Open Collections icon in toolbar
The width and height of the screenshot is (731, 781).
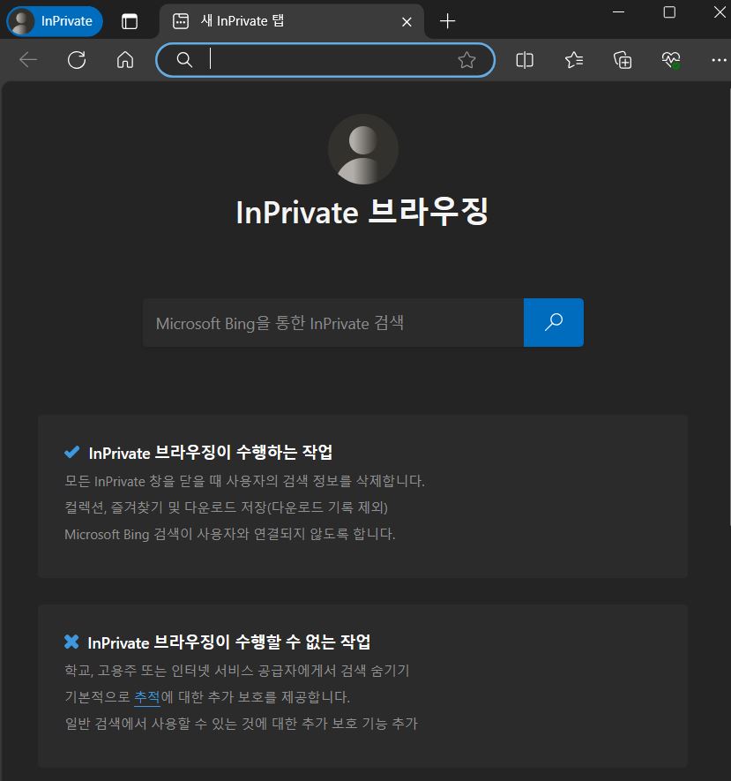(x=623, y=60)
